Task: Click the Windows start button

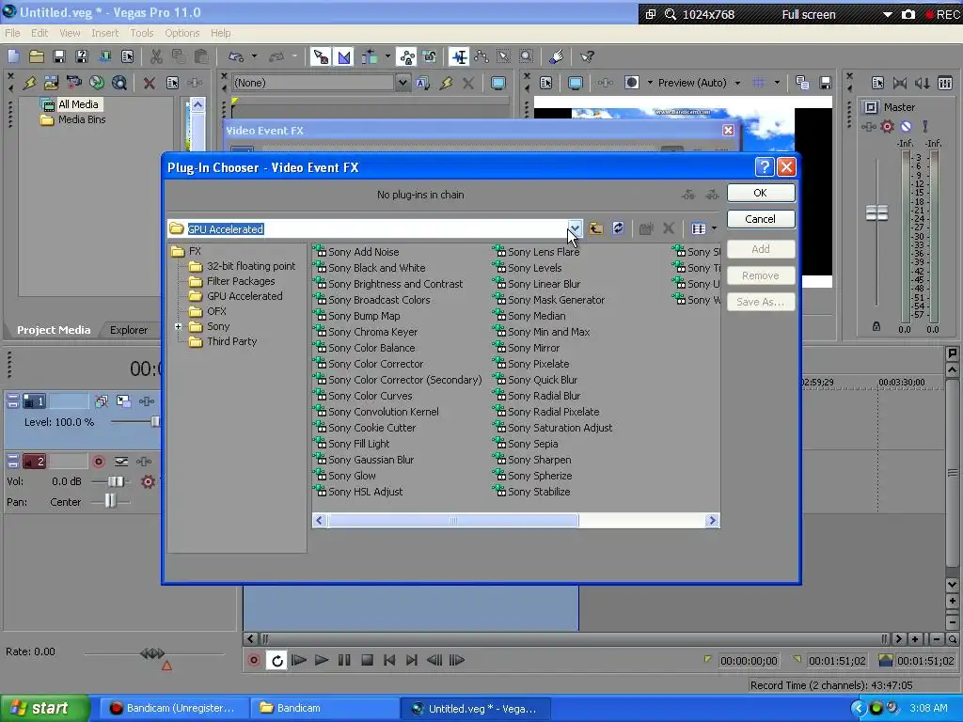Action: tap(45, 709)
